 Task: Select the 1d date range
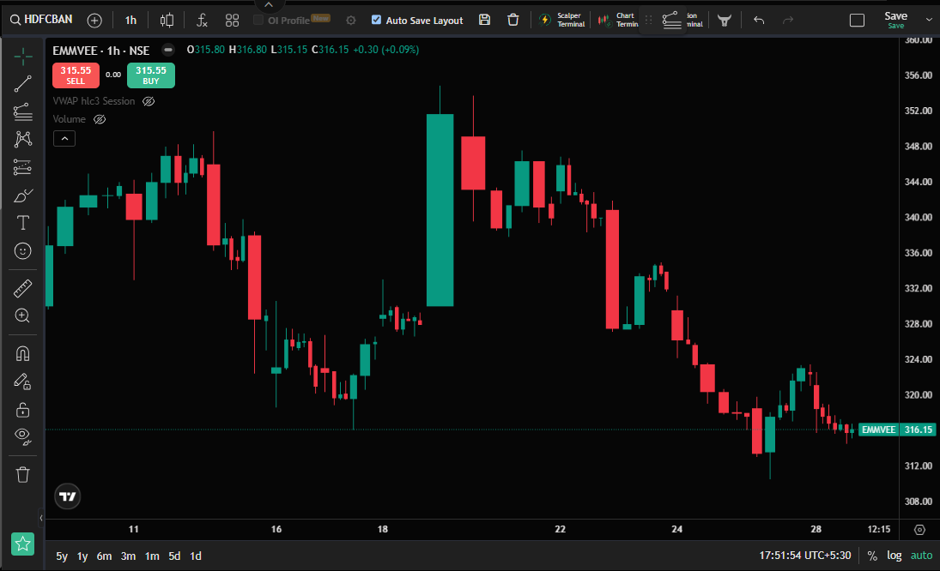pyautogui.click(x=196, y=556)
